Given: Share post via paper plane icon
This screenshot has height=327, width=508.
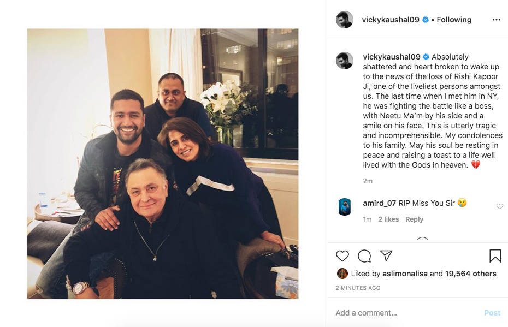Looking at the screenshot, I should point(386,255).
